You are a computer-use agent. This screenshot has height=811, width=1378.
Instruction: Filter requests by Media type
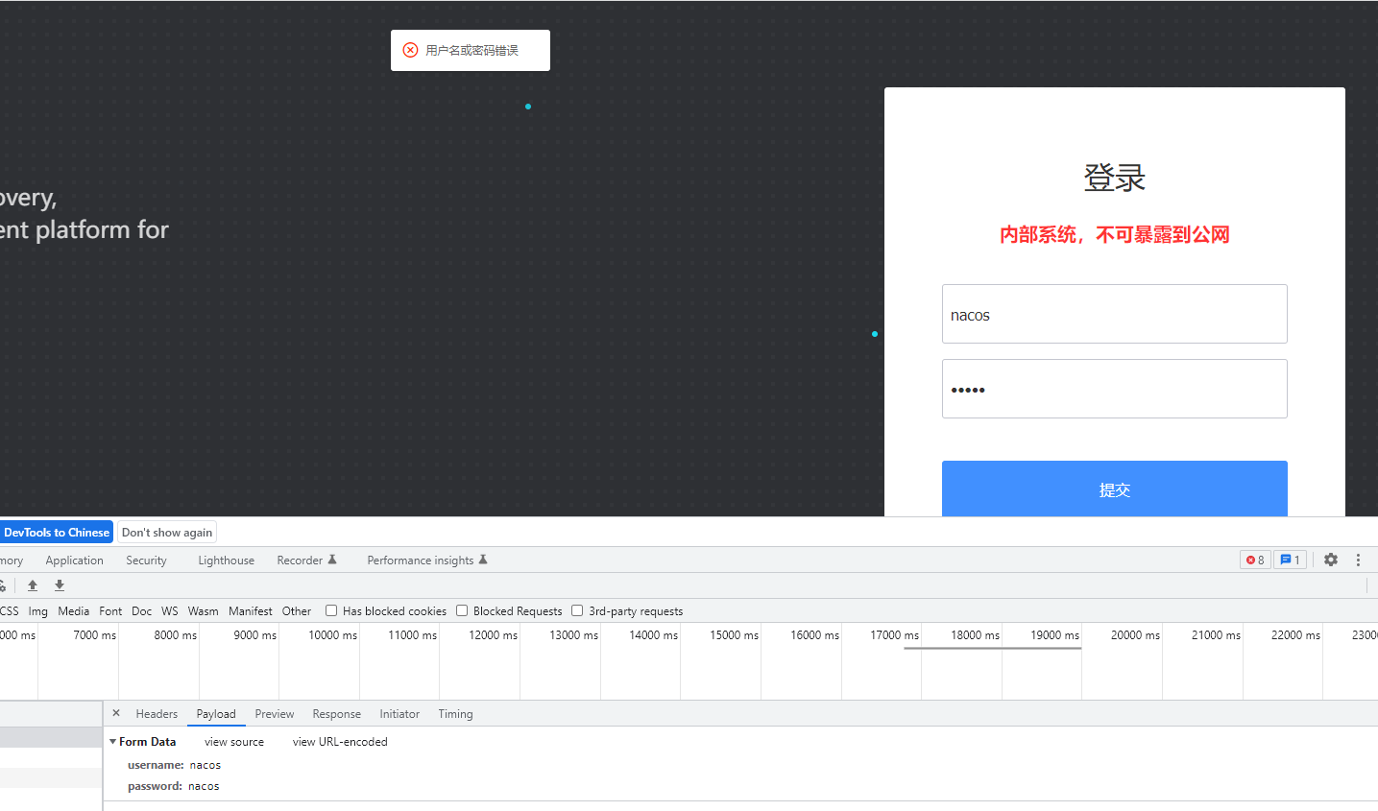(73, 611)
